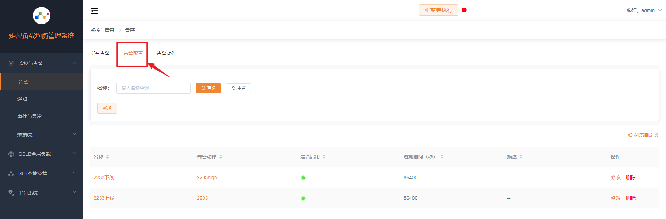
Task: Collapse the sidebar with the hamburger icon
Action: point(94,11)
